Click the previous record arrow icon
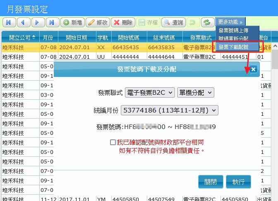Viewport: 278px width, 201px height. point(23,22)
